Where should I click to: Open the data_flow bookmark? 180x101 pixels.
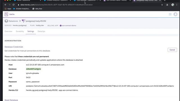[x=37, y=9]
